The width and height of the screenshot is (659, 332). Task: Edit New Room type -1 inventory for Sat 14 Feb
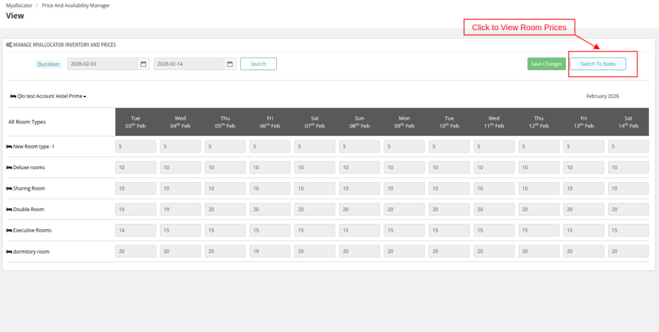pos(628,147)
